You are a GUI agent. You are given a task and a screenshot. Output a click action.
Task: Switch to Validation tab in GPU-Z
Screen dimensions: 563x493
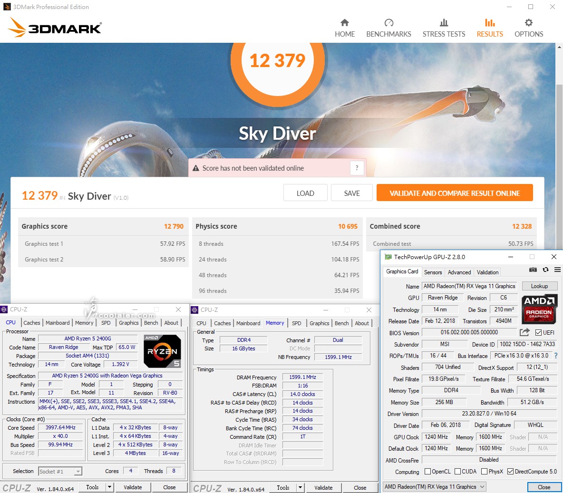[x=487, y=272]
